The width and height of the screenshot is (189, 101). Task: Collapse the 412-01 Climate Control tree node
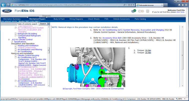pos(9,40)
